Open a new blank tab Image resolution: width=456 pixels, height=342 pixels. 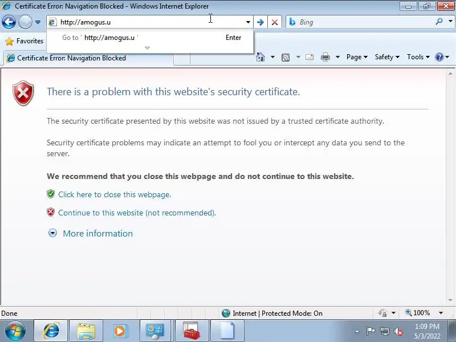point(182,59)
